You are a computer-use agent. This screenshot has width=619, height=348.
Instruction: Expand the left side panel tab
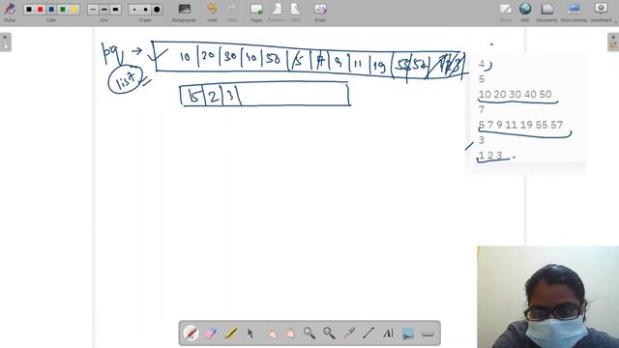[x=6, y=42]
